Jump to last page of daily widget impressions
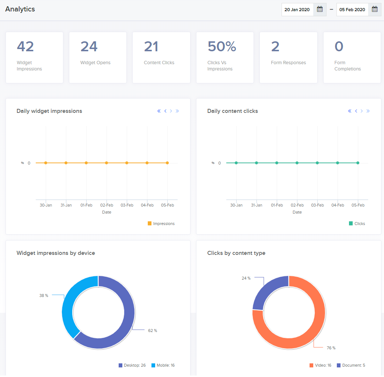This screenshot has height=377, width=384. point(177,111)
